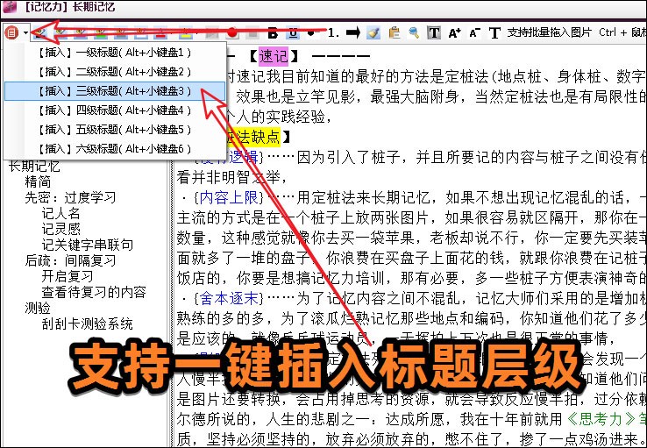This screenshot has width=647, height=448.
Task: Select the format brush icon
Action: [373, 32]
